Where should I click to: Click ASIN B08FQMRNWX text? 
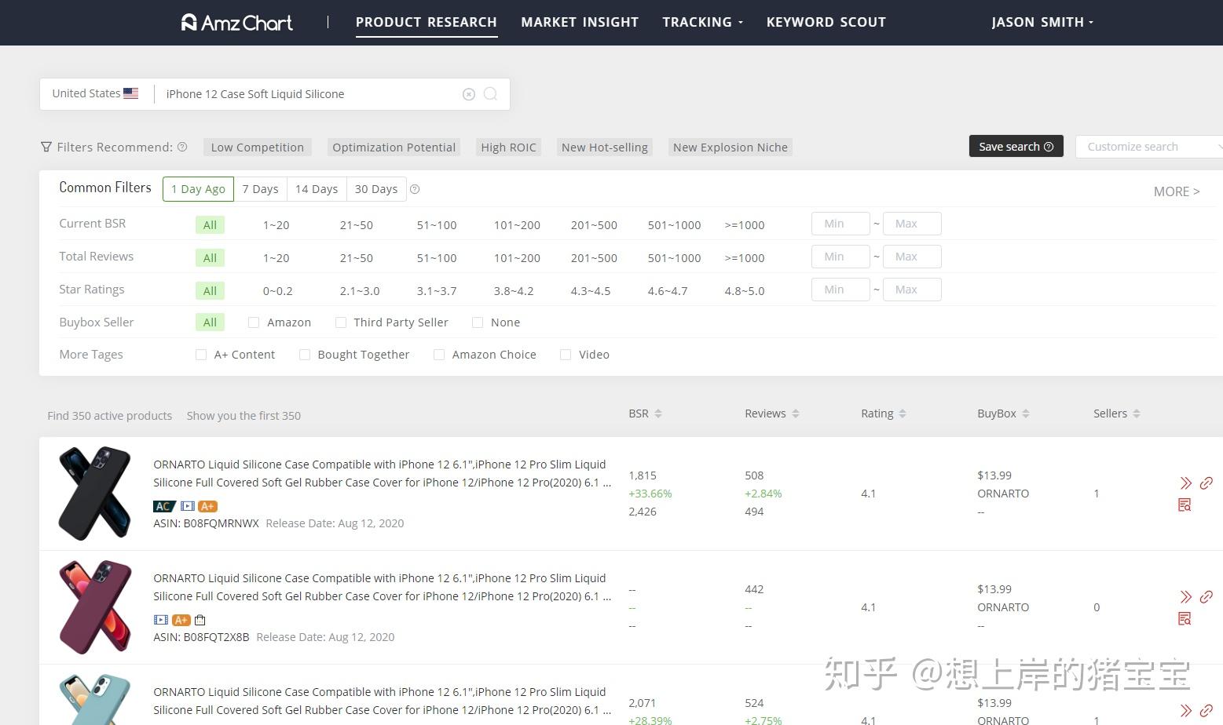(206, 523)
